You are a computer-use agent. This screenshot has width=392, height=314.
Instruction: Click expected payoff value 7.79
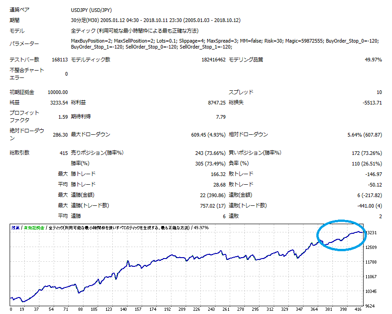221,117
